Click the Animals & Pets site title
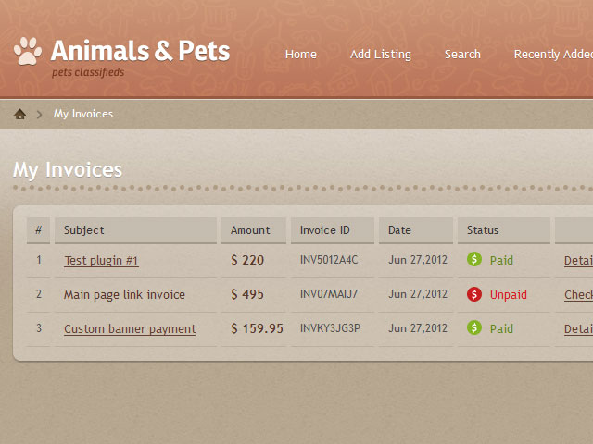This screenshot has height=444, width=593. pyautogui.click(x=140, y=51)
